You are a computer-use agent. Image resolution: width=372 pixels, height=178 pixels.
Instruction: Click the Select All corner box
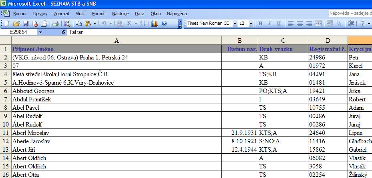pos(6,40)
